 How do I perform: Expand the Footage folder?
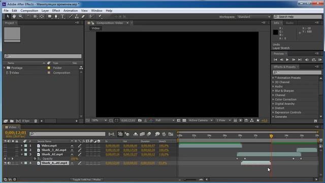pos(5,68)
